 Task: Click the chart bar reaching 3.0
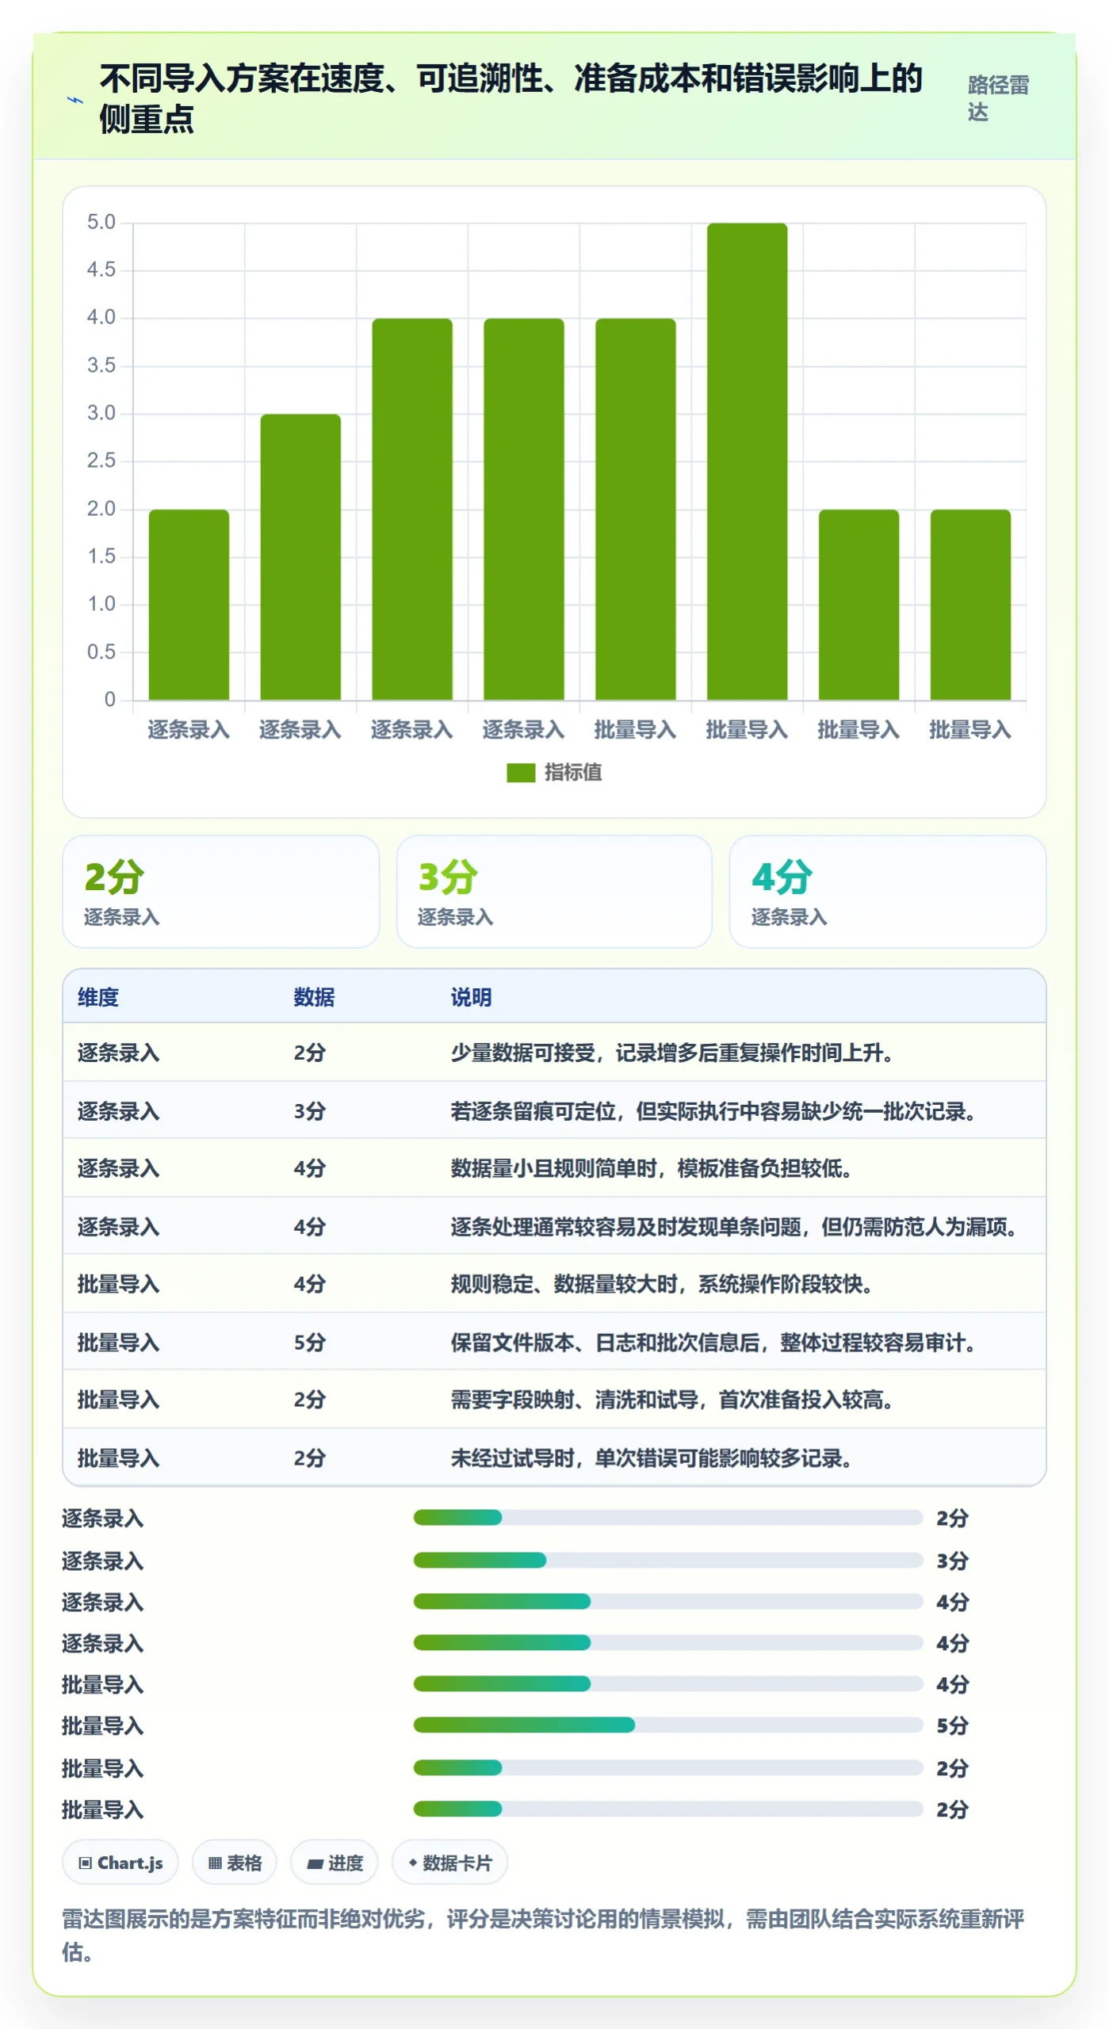click(x=300, y=556)
